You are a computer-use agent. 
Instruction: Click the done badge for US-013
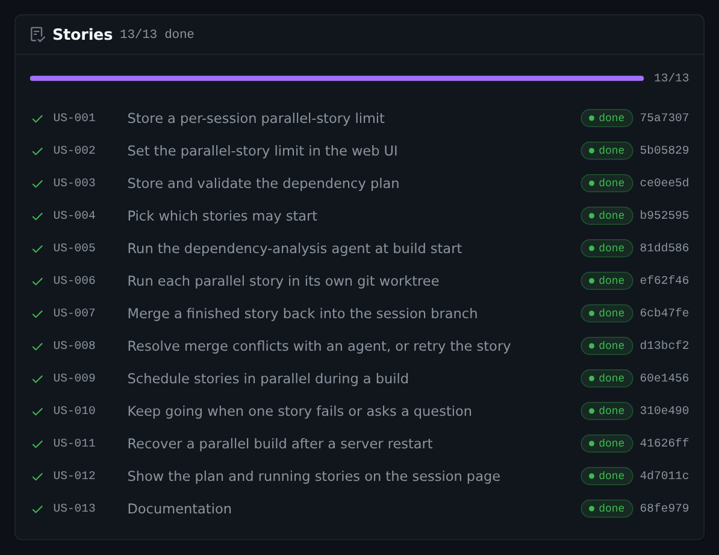(x=606, y=509)
